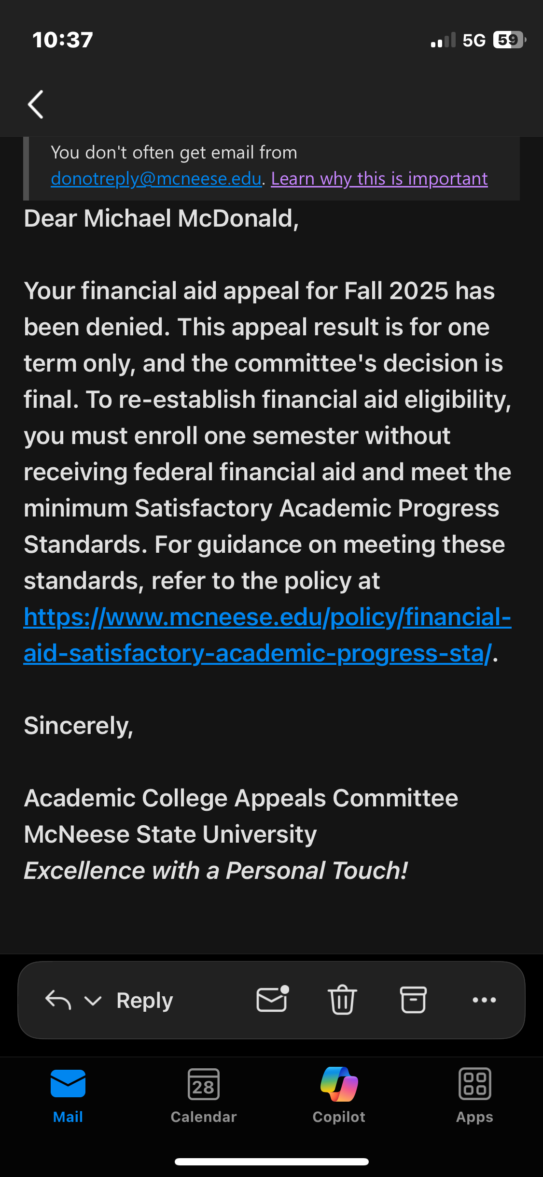This screenshot has height=1177, width=543.
Task: Tap the battery indicator in status bar
Action: click(x=509, y=40)
